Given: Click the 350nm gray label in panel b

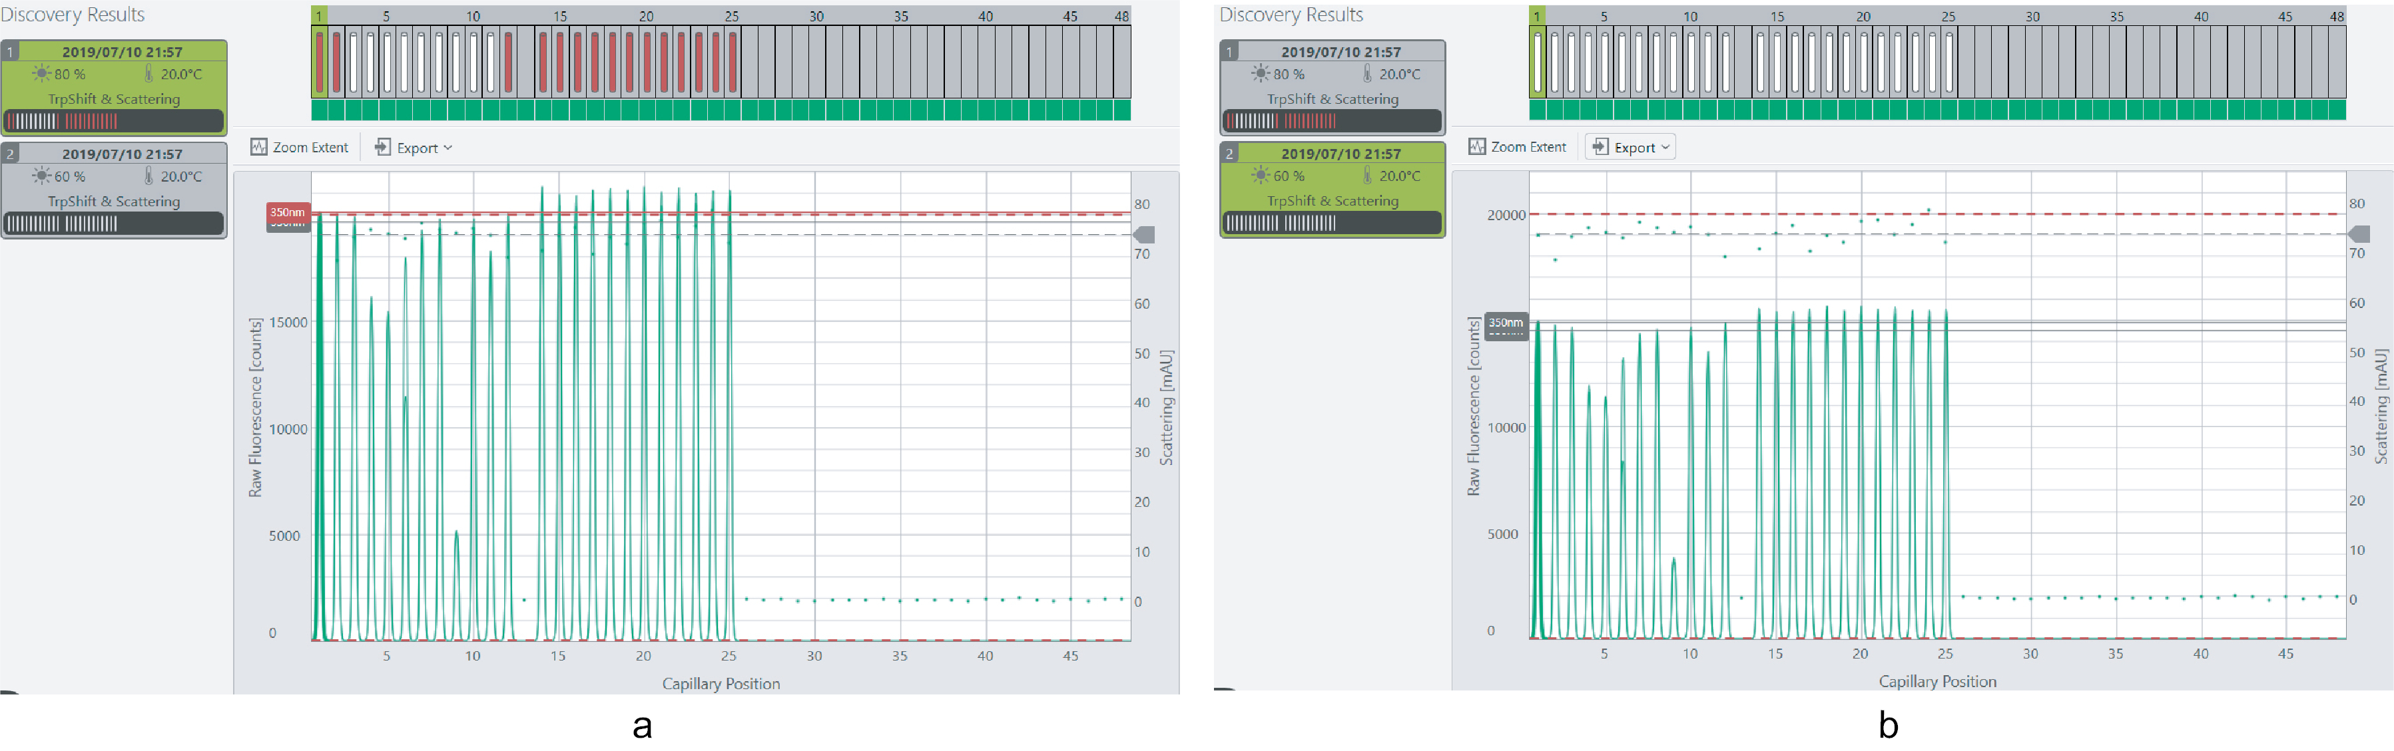Looking at the screenshot, I should 1506,323.
